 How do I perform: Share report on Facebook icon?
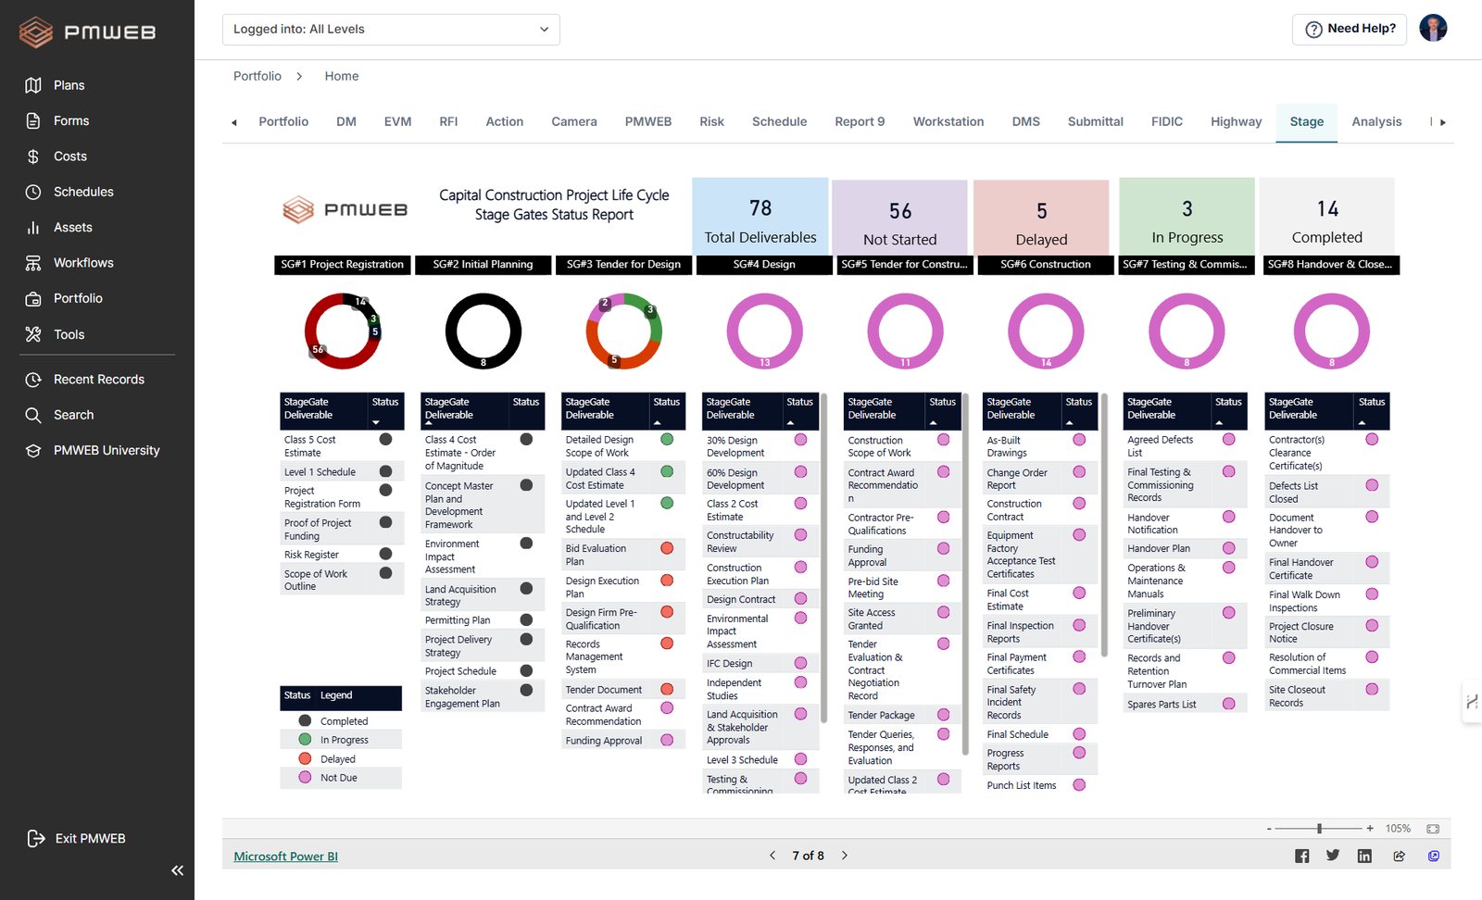click(1302, 856)
